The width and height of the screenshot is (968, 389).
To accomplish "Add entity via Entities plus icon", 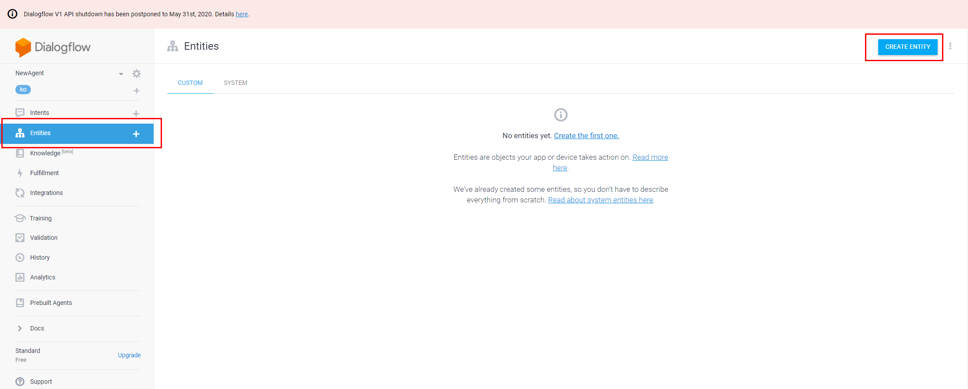I will [x=136, y=134].
